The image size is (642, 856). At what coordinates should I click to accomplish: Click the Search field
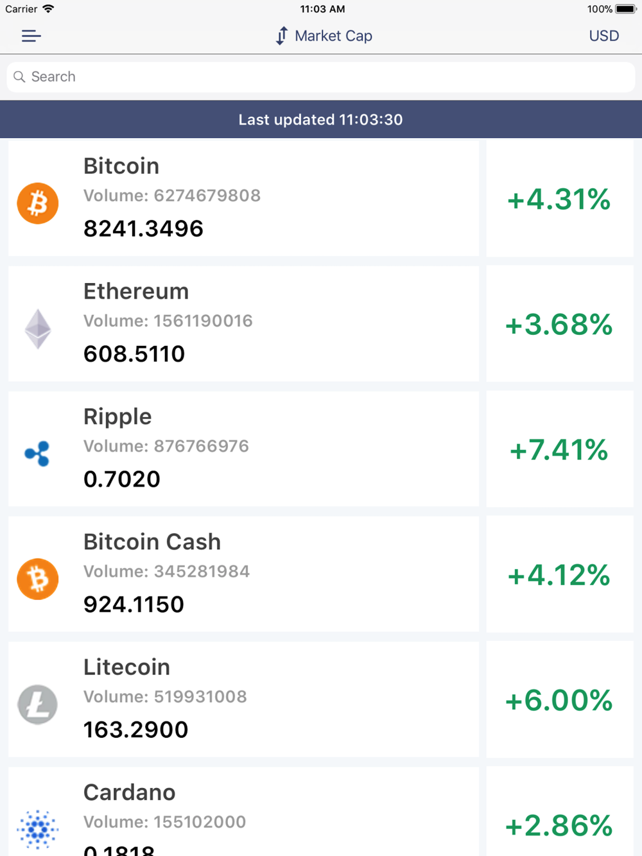pyautogui.click(x=321, y=77)
